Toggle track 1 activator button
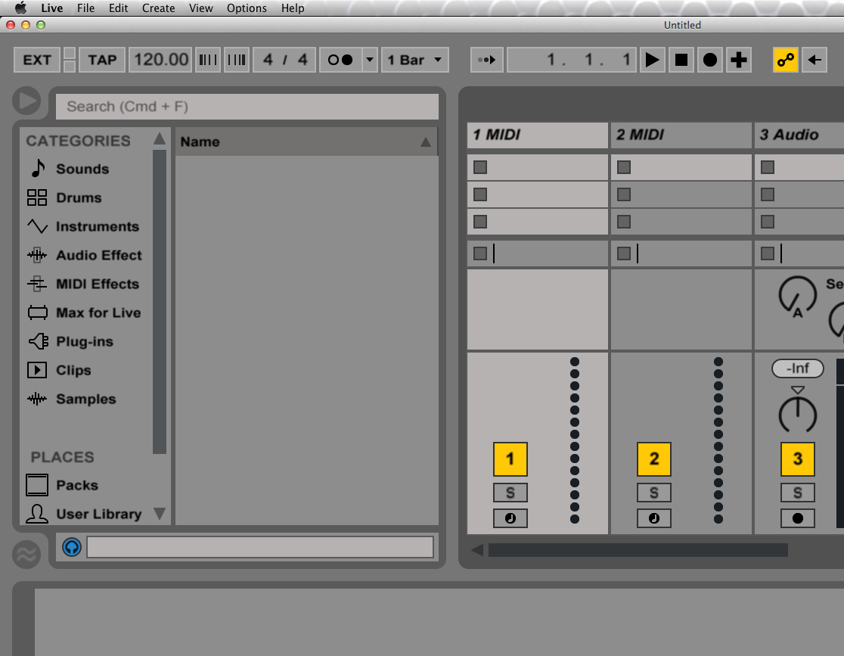The image size is (844, 656). click(x=510, y=459)
